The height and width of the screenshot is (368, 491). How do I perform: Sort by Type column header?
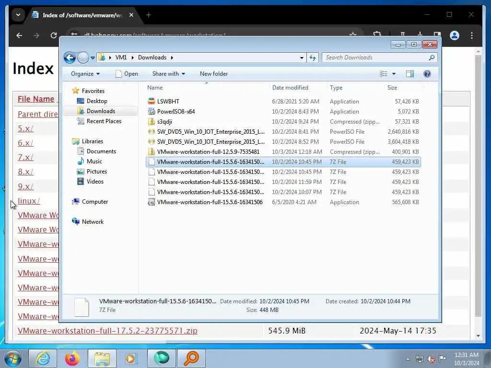(336, 88)
